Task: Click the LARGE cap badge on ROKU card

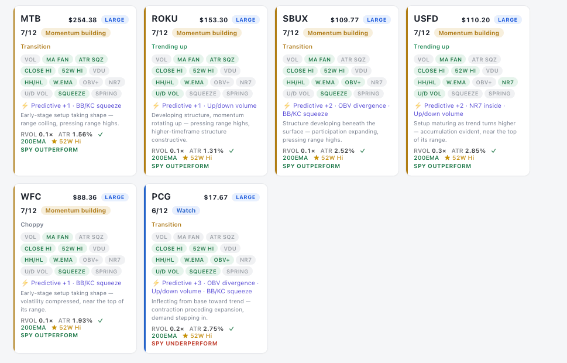Action: (246, 20)
